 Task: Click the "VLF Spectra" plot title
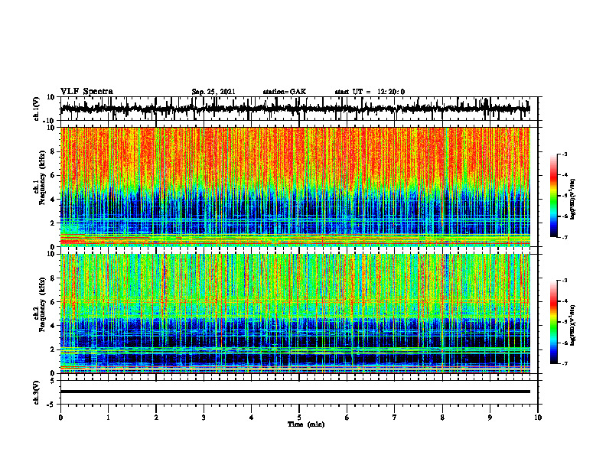tap(86, 92)
